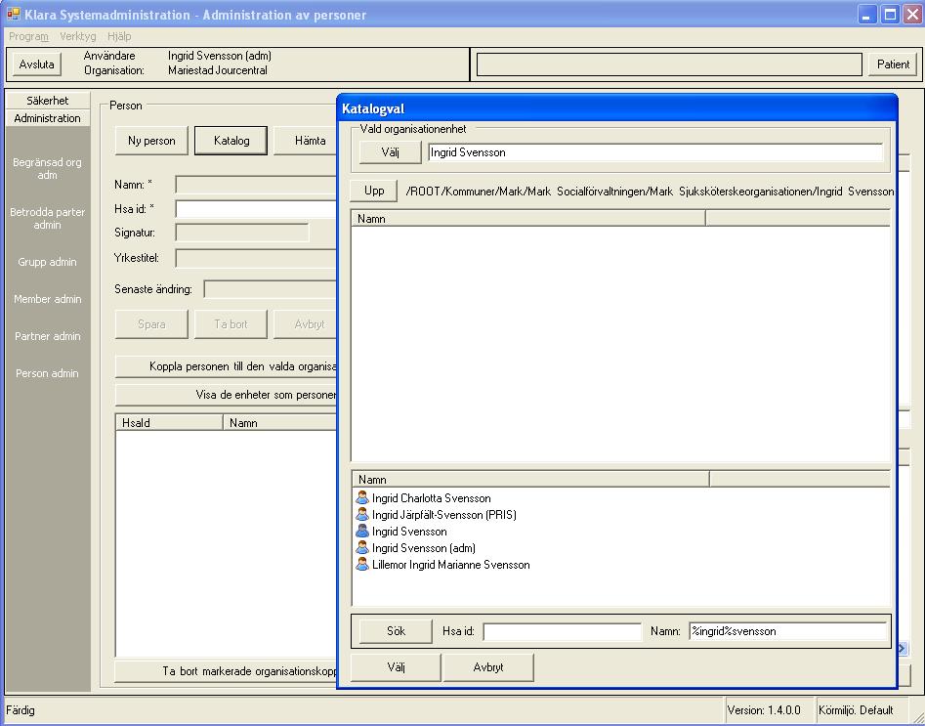Open Betrodda parter admin in the sidebar
This screenshot has height=726, width=925.
(47, 218)
